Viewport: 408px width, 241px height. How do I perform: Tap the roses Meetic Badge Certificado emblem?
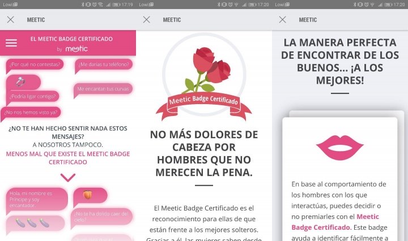tap(204, 76)
